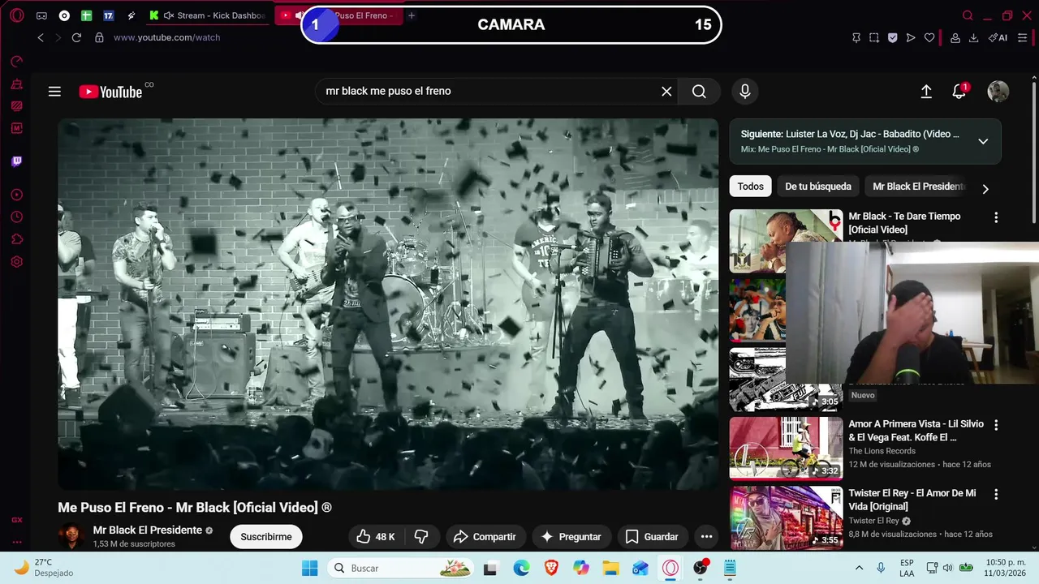Open options for Te Dare Tiempo video

(x=996, y=217)
